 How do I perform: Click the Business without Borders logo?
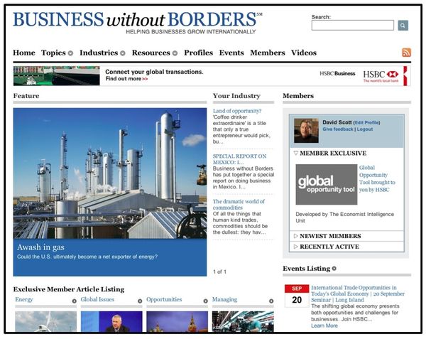pos(138,22)
